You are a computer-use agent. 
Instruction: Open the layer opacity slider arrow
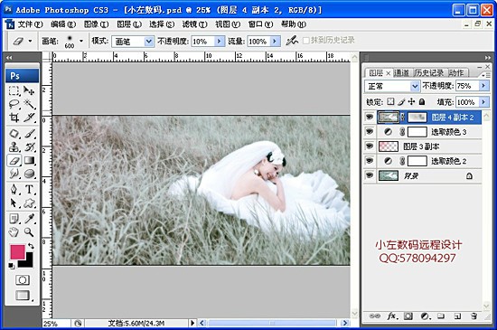coord(483,86)
